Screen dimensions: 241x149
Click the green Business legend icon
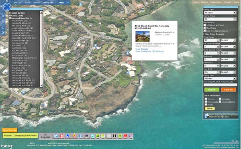coord(120,136)
